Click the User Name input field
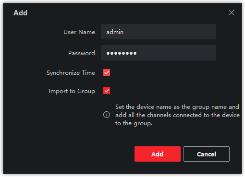The width and height of the screenshot is (245, 177). 159,32
